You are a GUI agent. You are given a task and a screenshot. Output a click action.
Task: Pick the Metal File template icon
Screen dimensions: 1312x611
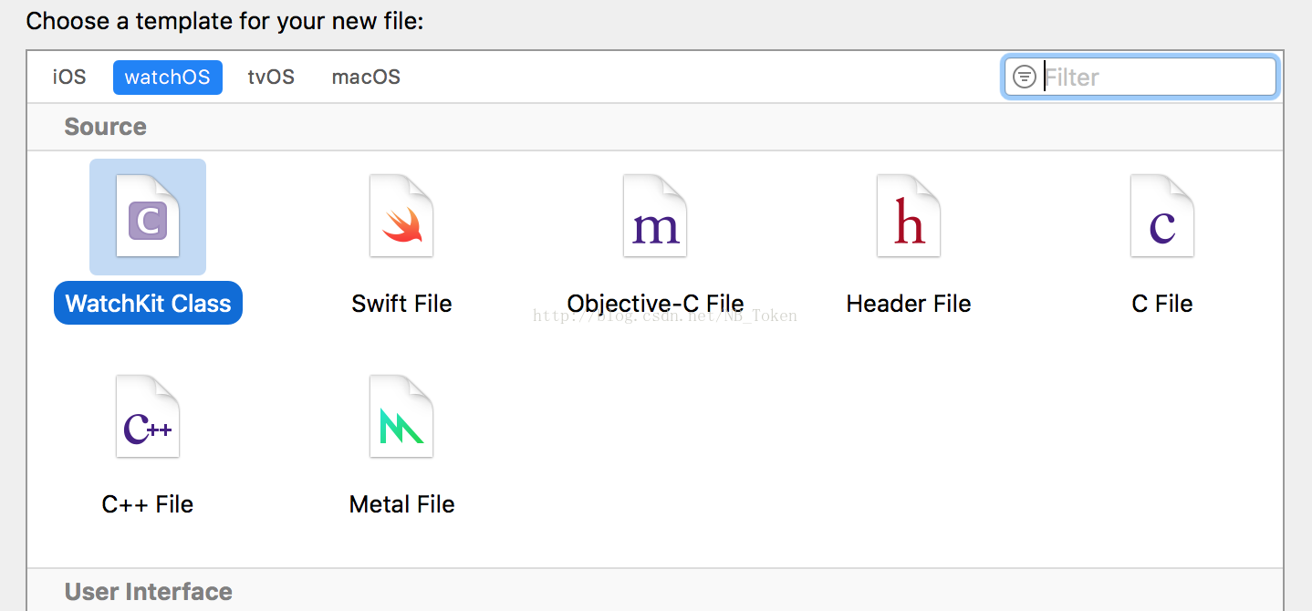401,417
